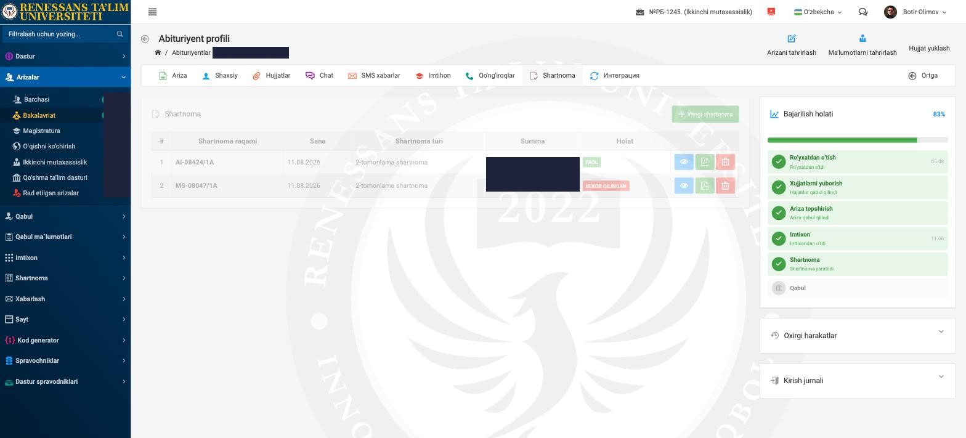Viewport: 966px width, 438px height.
Task: Expand Dastur spravodniklari sidebar menu
Action: tap(65, 381)
